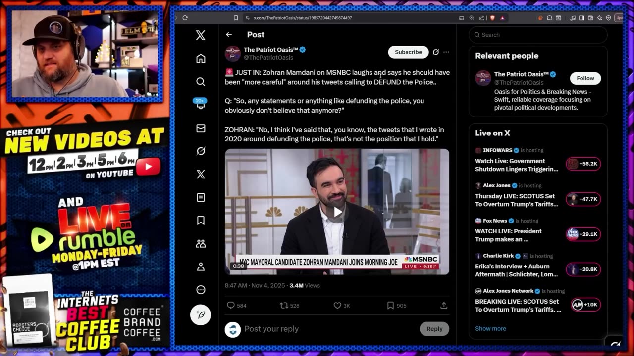Open 'Watch Live: Government Shutdown Lingers' broadcast
The image size is (634, 356).
coord(517,165)
